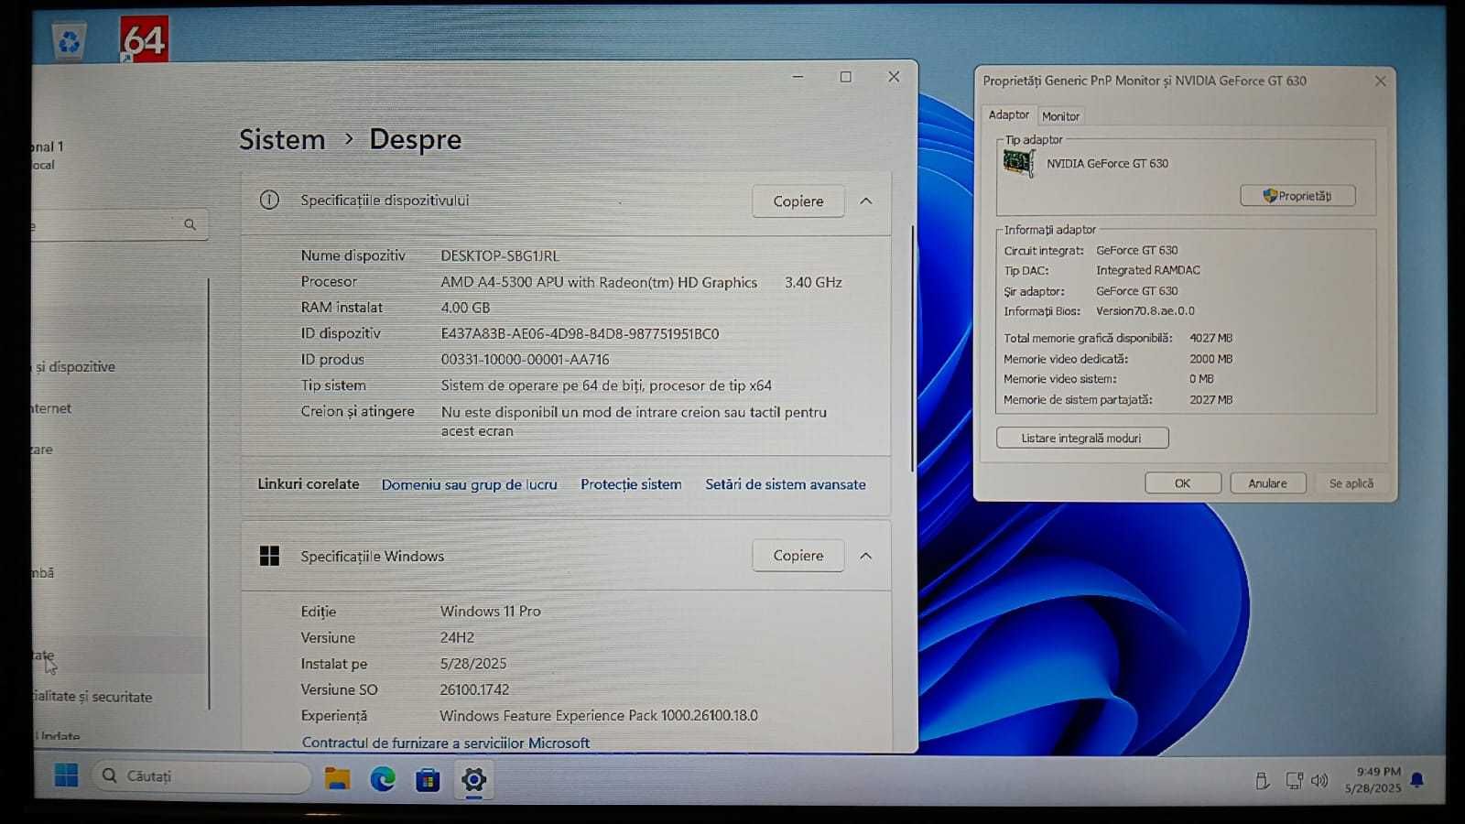The width and height of the screenshot is (1465, 824).
Task: Click the Settings sidebar search field
Action: (119, 224)
